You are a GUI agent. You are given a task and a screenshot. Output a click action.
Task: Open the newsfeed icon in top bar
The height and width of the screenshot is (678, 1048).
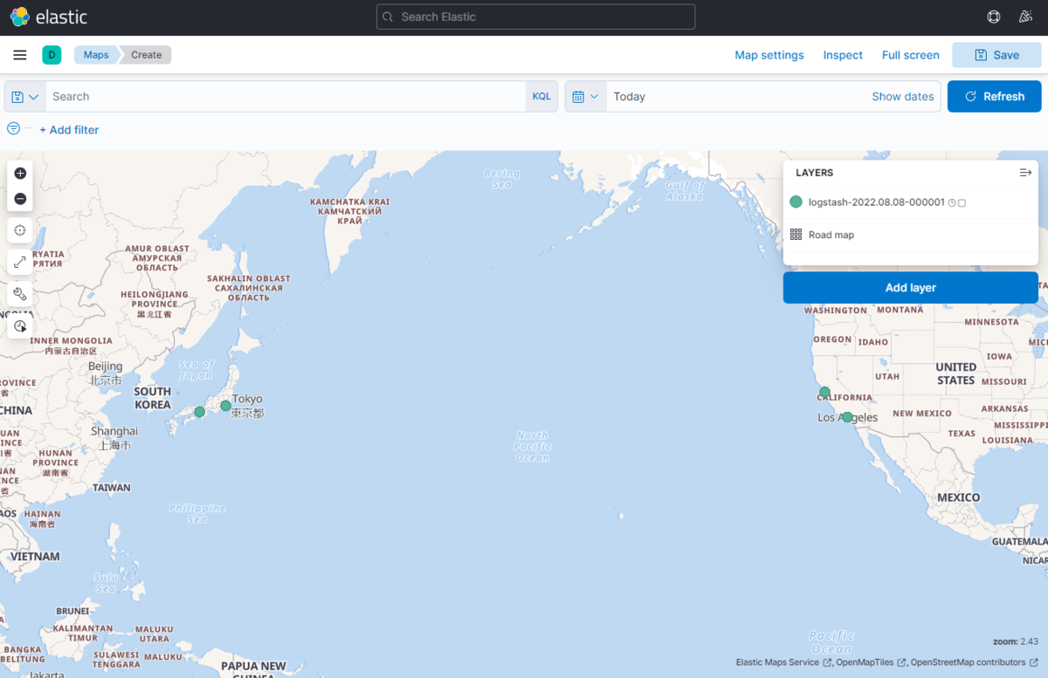click(1025, 17)
